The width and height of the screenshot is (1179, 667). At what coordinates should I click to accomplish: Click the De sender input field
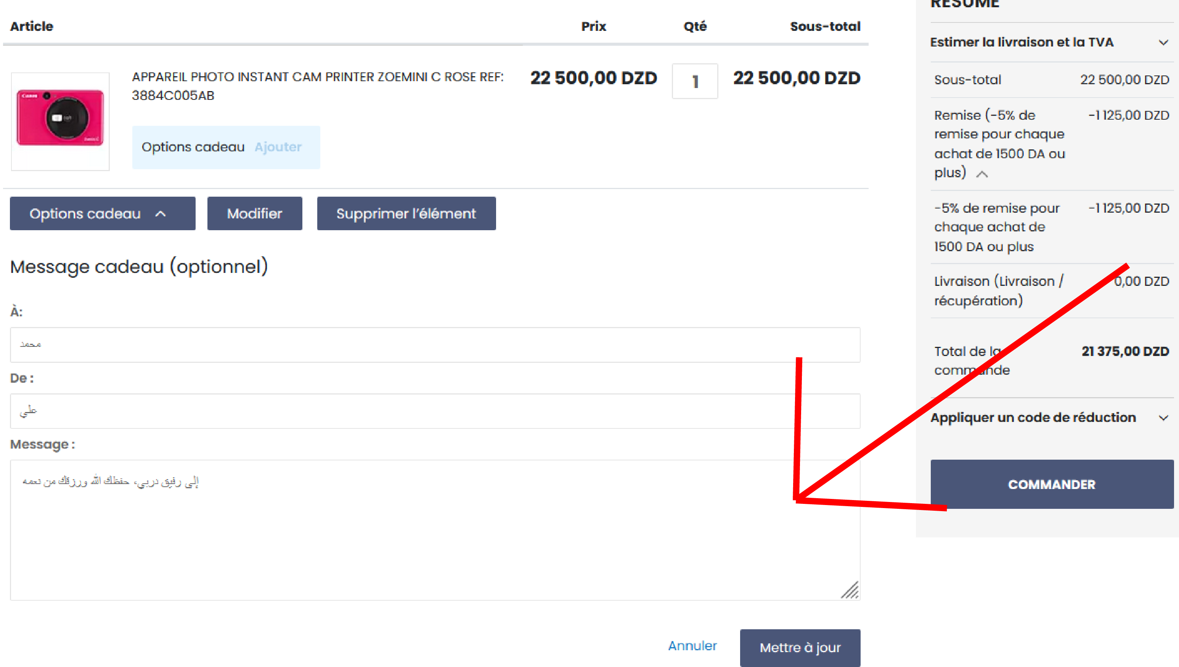pyautogui.click(x=434, y=411)
